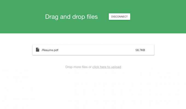Screen dimensions: 186x109
Task: Click the file icon beside /Resume.pdf
Action: 37,50
